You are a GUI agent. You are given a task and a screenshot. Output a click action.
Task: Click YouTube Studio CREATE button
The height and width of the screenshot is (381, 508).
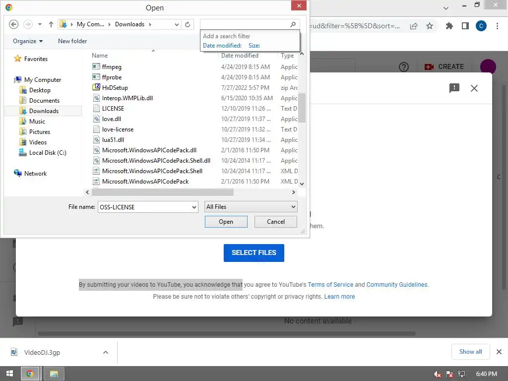[x=444, y=67]
